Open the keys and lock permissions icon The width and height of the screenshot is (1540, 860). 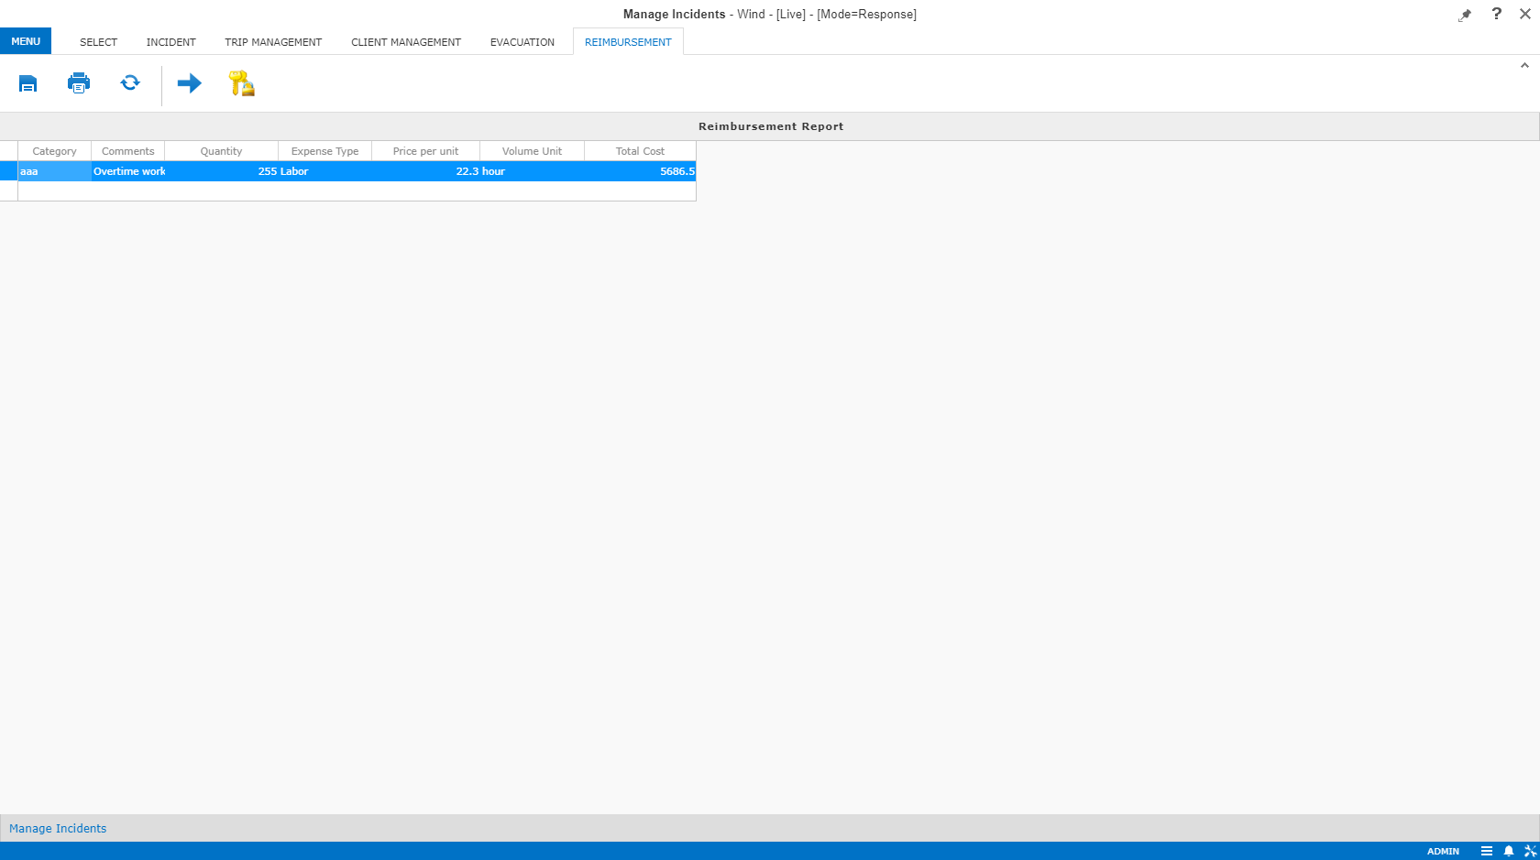click(241, 83)
